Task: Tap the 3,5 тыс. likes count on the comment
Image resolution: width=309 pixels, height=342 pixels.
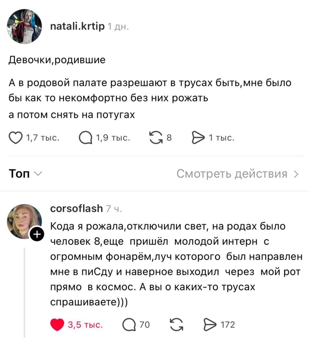Action: point(85,324)
